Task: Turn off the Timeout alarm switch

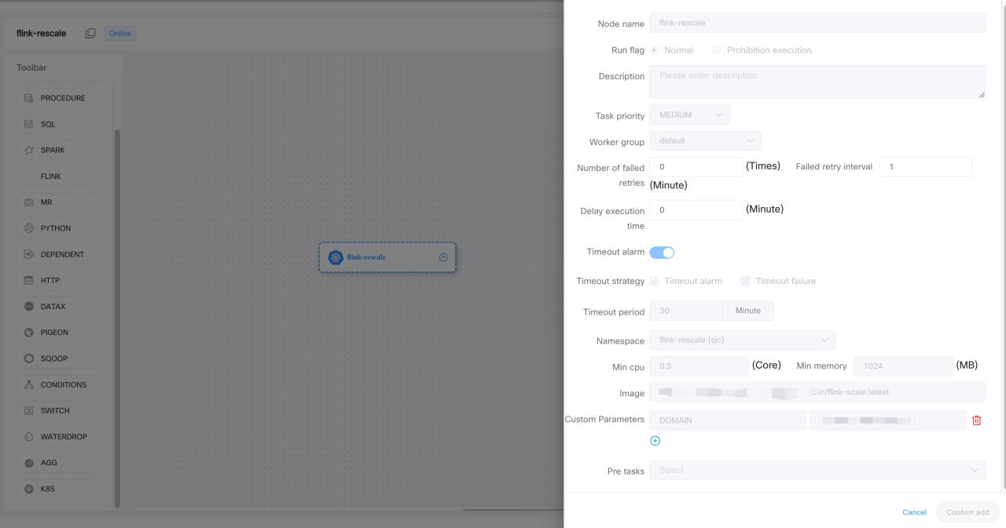Action: pyautogui.click(x=662, y=253)
